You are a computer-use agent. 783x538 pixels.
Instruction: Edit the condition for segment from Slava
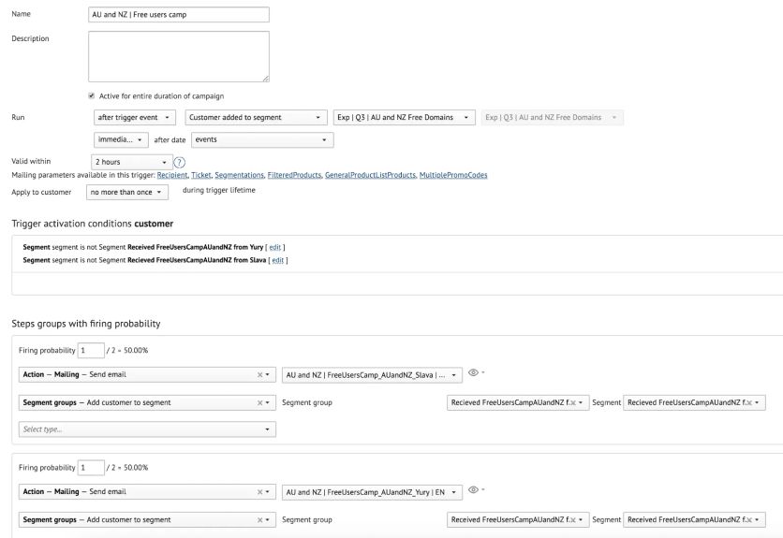tap(277, 260)
